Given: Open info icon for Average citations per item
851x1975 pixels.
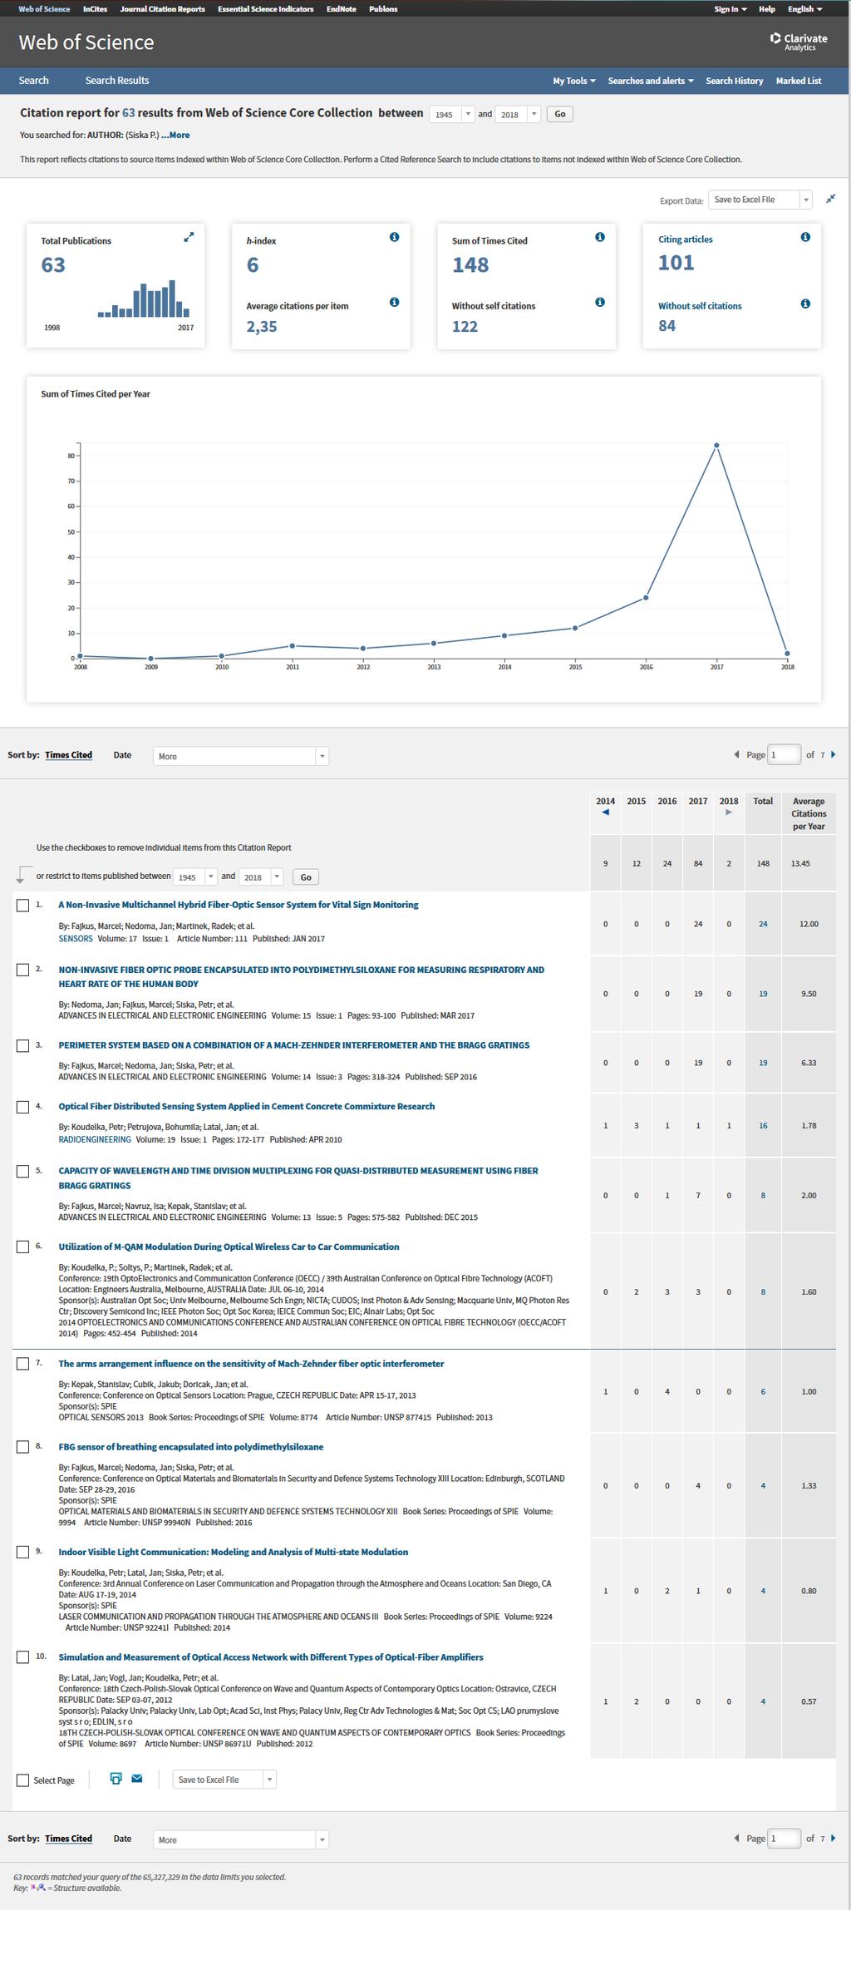Looking at the screenshot, I should [x=394, y=302].
